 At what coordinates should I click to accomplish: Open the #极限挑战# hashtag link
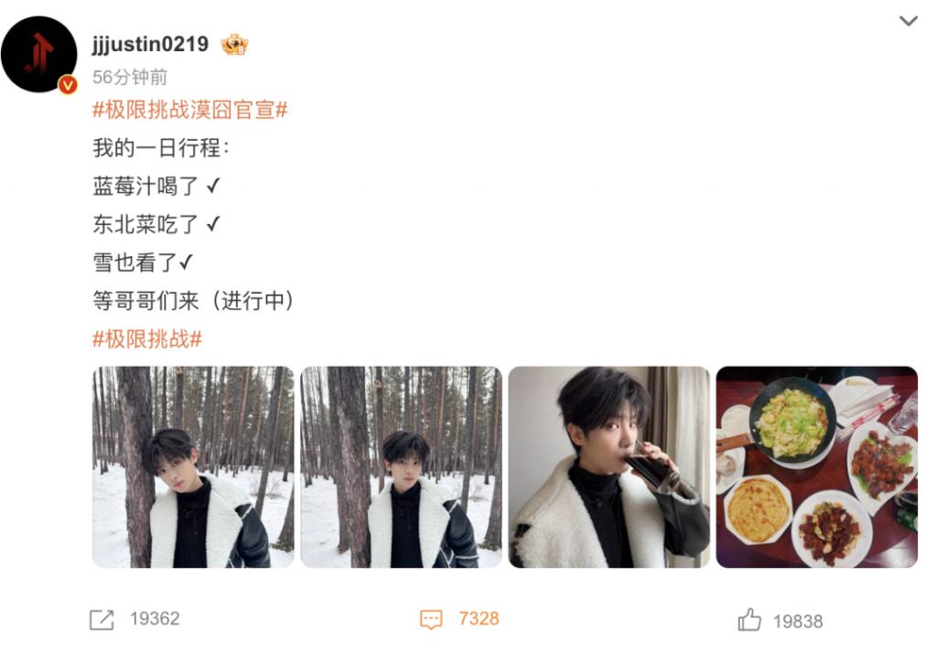tap(147, 339)
